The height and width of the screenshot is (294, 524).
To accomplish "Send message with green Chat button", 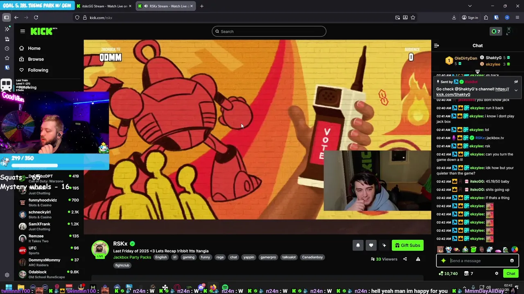I will tap(510, 274).
